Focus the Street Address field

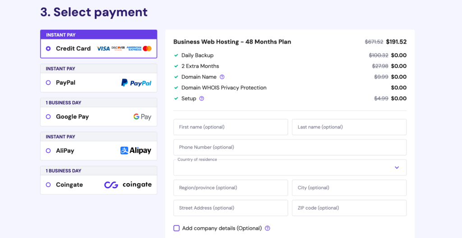pos(231,208)
